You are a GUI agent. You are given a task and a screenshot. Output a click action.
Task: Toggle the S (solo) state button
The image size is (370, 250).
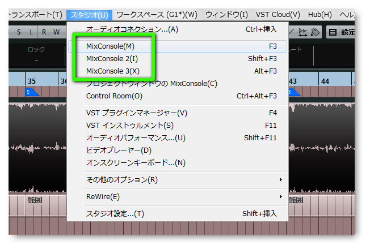tap(19, 32)
